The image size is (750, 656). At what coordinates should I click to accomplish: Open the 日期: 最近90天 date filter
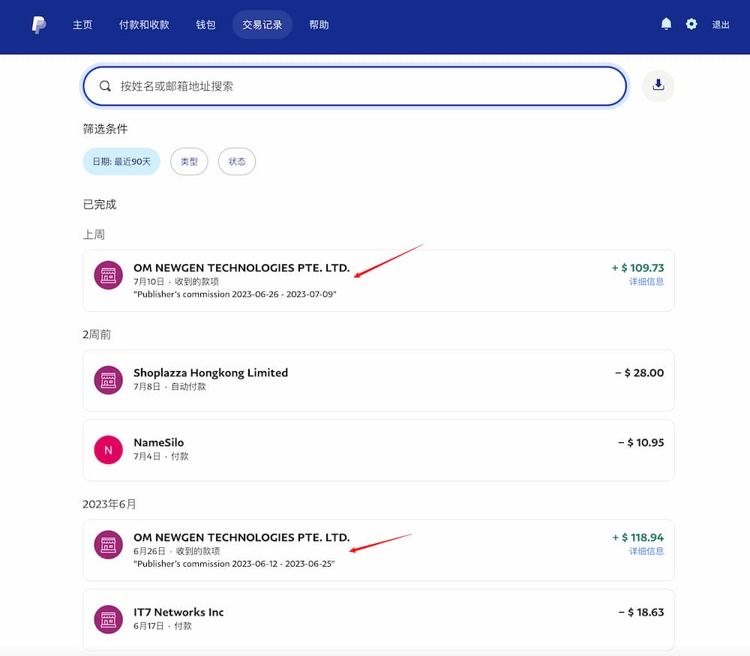pos(121,161)
